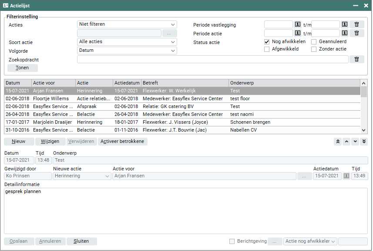Jump to first record in list
373x251 pixels.
coord(337,141)
